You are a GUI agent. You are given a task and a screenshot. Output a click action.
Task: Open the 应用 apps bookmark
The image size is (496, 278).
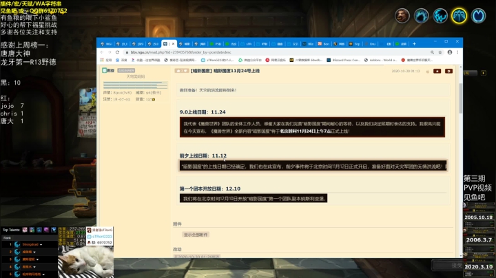[x=106, y=60]
